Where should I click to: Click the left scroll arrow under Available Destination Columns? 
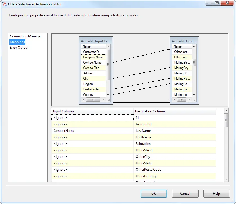[x=174, y=100]
